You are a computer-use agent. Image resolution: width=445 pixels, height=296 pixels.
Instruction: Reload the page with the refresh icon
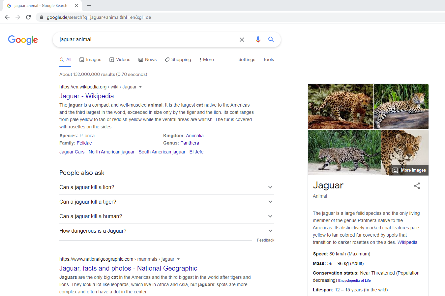click(x=28, y=17)
